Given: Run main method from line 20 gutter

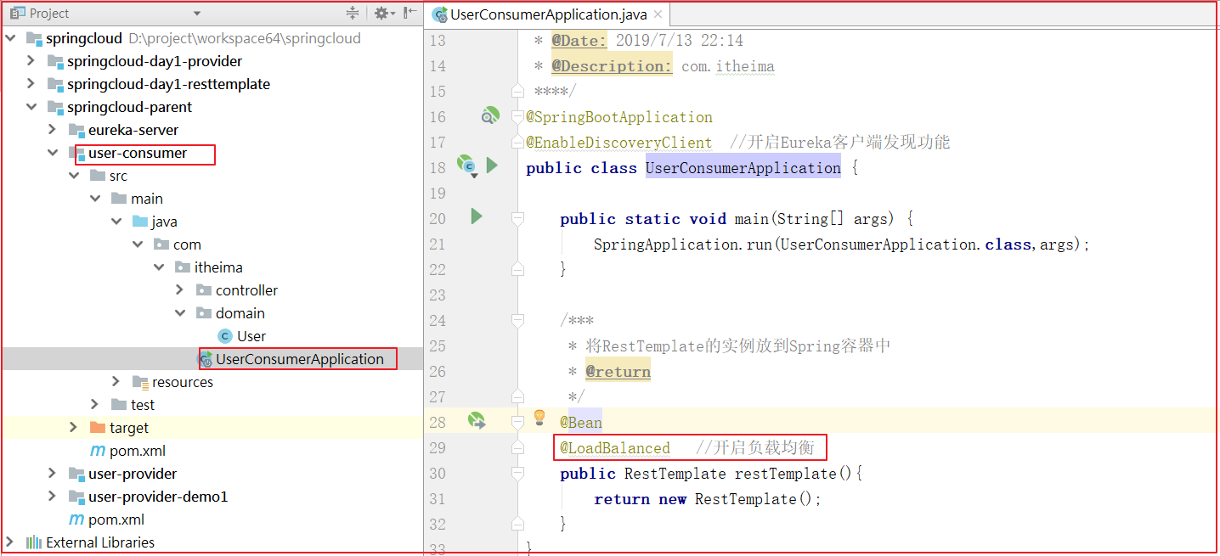Looking at the screenshot, I should point(477,217).
